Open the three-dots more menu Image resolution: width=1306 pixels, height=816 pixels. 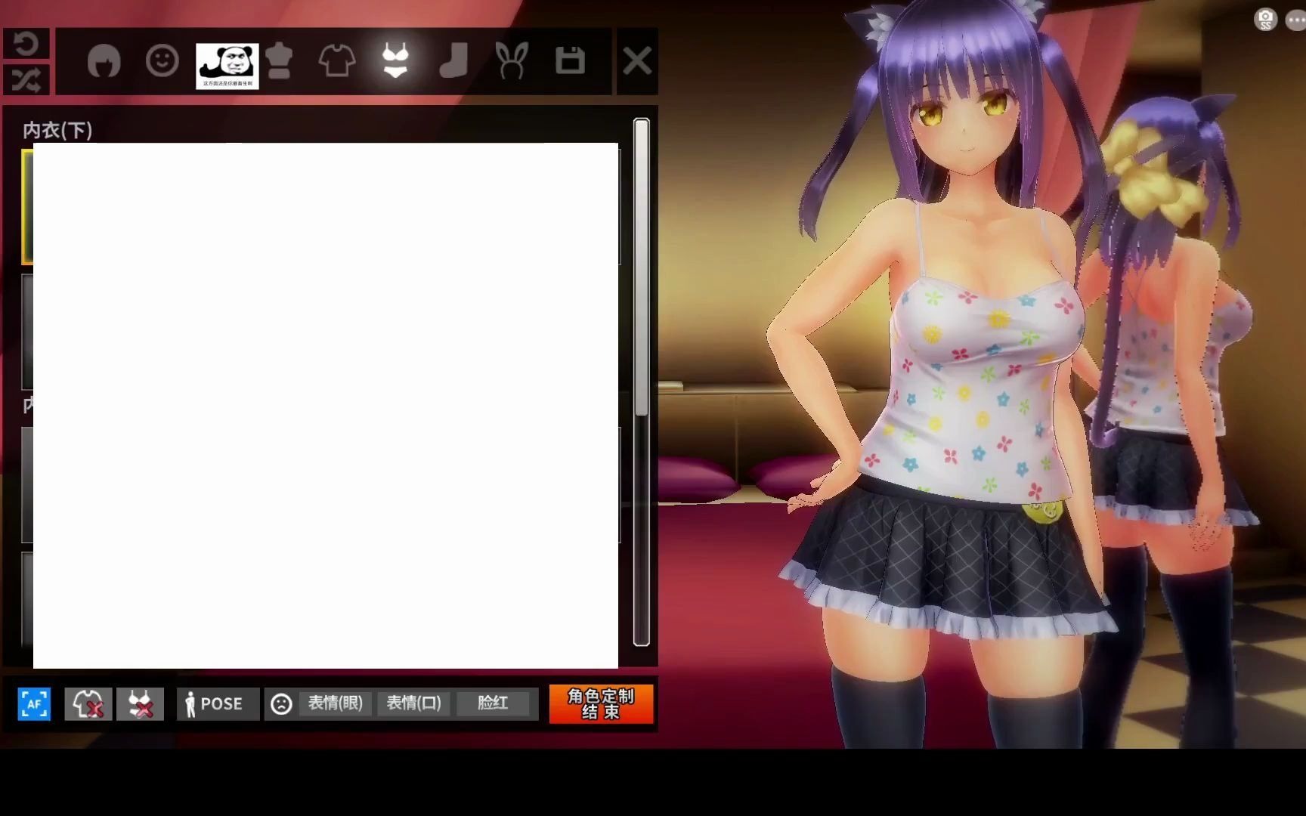1295,20
